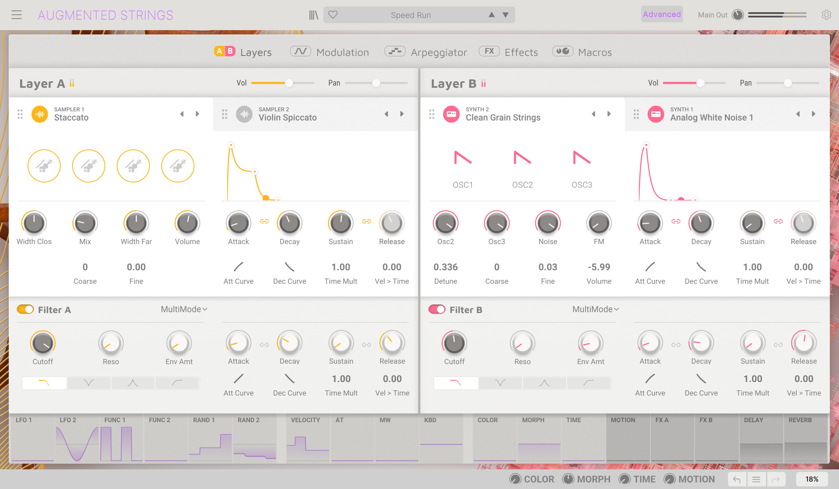
Task: Select the LFO 2 modulation slot
Action: (x=77, y=438)
